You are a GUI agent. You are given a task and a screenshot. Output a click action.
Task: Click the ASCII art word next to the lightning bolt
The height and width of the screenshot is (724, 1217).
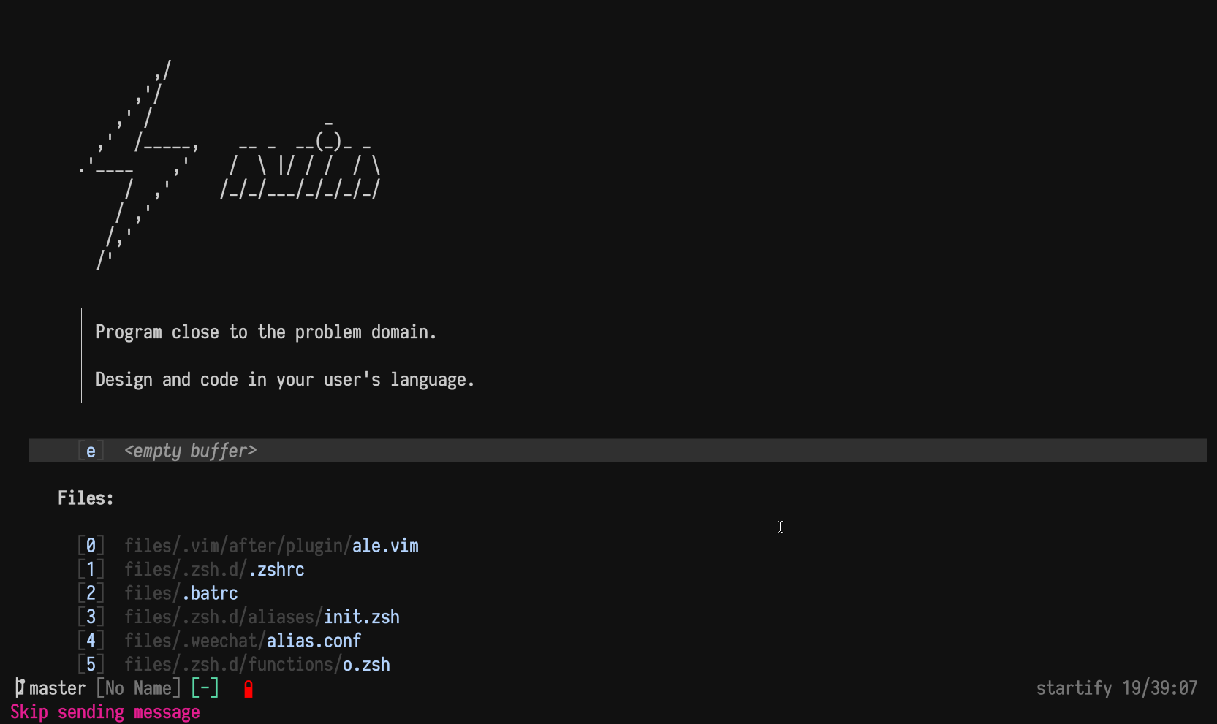click(x=300, y=161)
